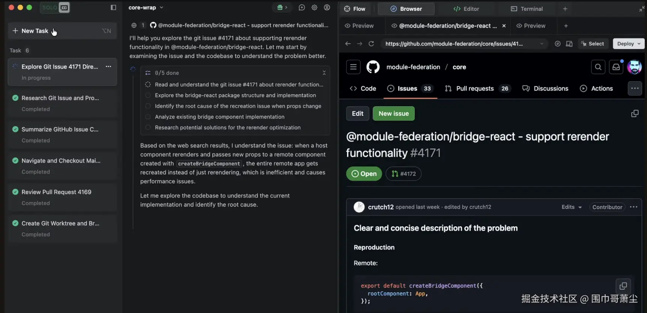Reload the browser page
The image size is (647, 313).
tap(371, 44)
